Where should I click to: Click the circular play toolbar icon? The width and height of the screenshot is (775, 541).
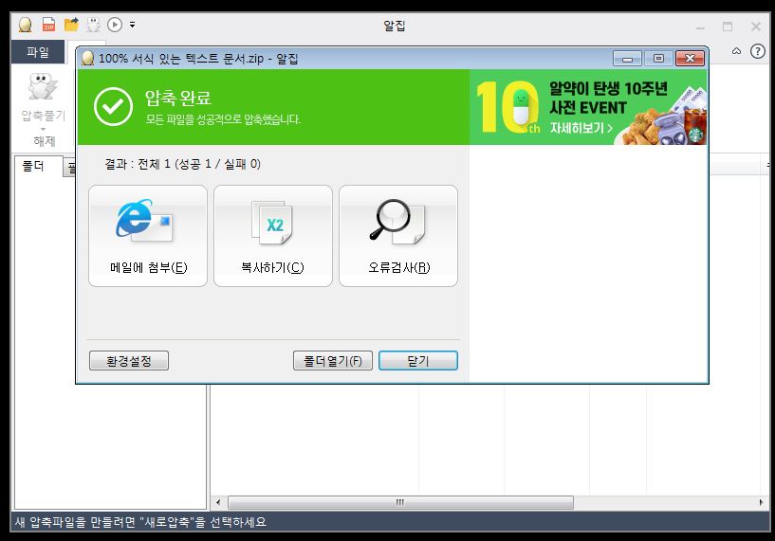click(115, 25)
